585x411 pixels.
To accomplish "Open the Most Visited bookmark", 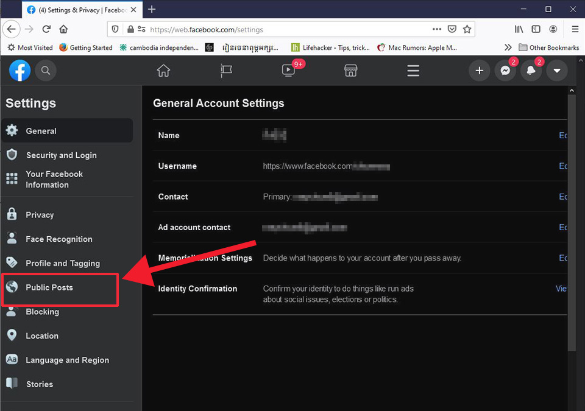I will coord(30,47).
